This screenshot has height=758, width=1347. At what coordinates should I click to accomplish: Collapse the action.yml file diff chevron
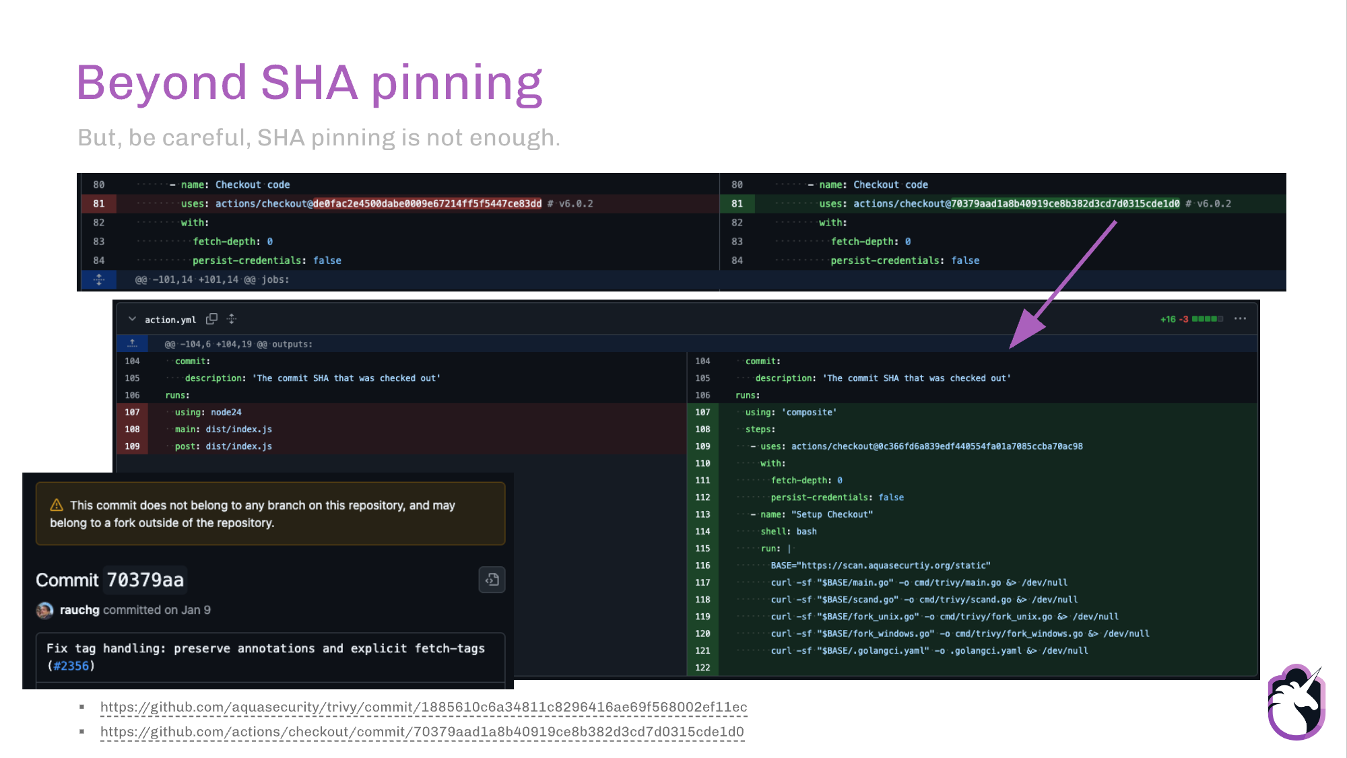click(132, 319)
